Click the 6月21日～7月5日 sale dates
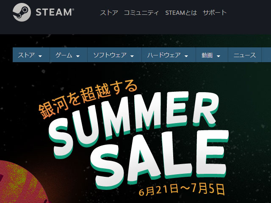The width and height of the screenshot is (271, 203). (x=182, y=189)
